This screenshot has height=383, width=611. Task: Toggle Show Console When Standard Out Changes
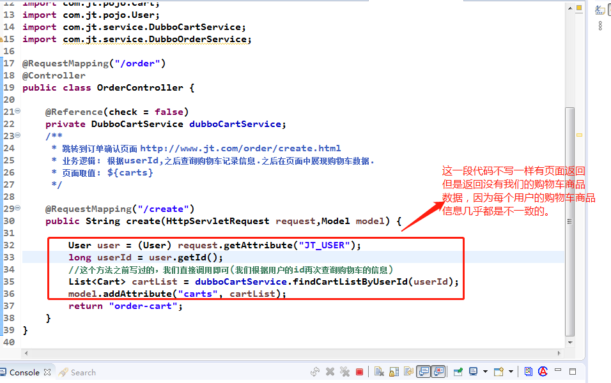[424, 372]
